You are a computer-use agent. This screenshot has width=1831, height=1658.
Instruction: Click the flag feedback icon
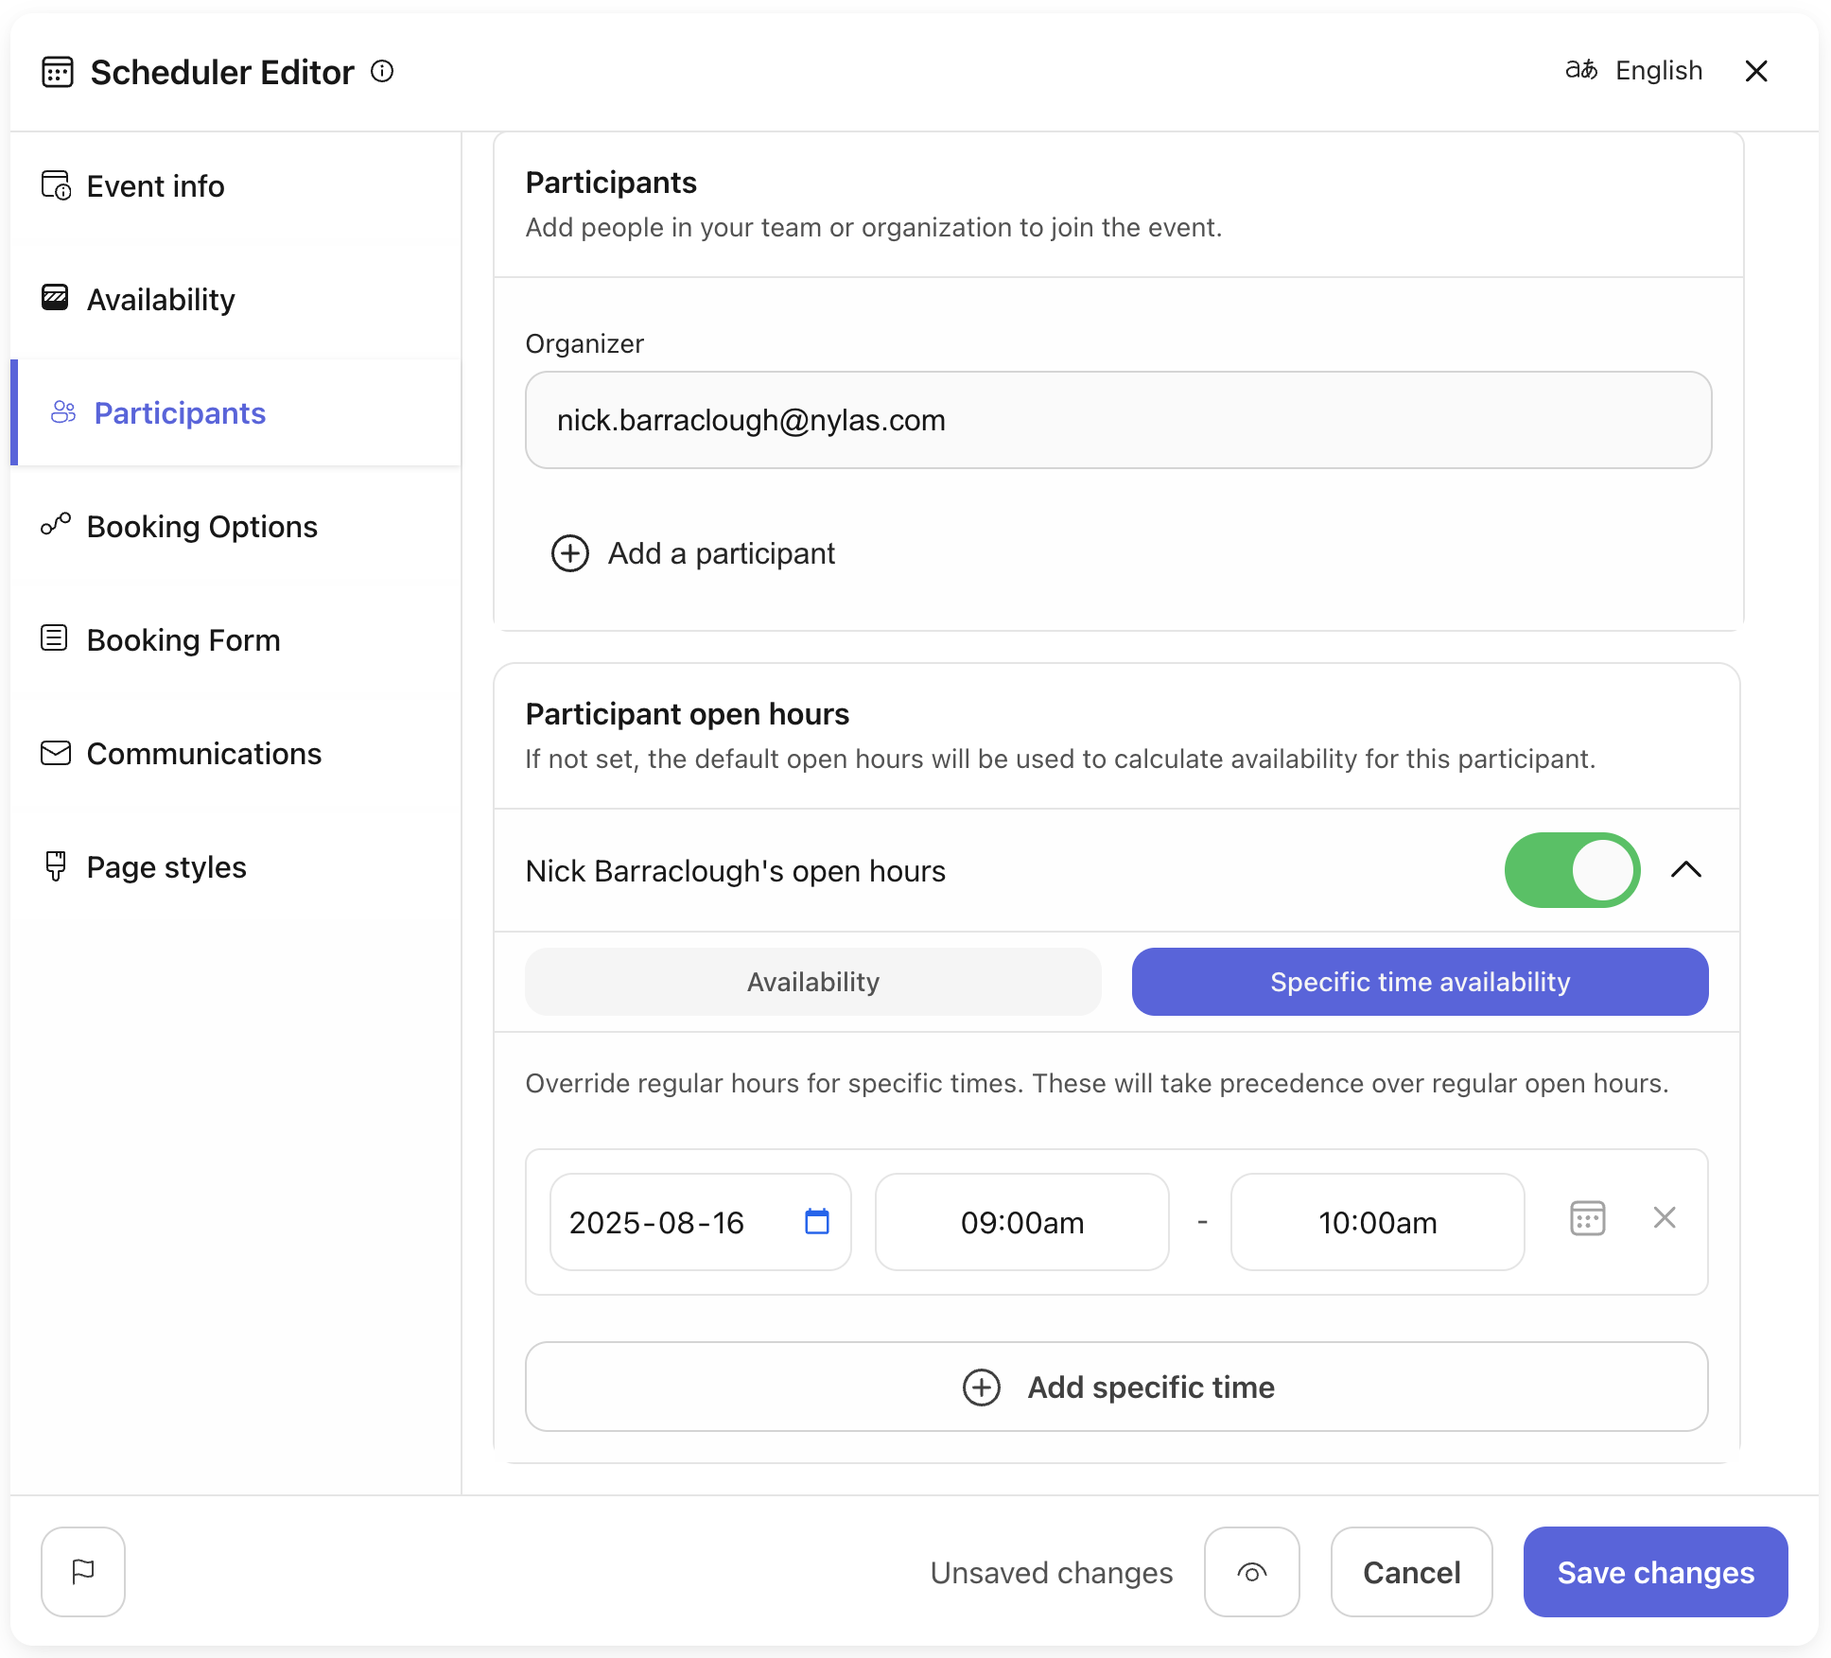83,1572
